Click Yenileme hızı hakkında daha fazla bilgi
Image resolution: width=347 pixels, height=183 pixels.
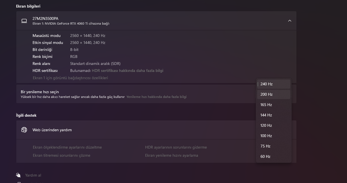(x=156, y=97)
